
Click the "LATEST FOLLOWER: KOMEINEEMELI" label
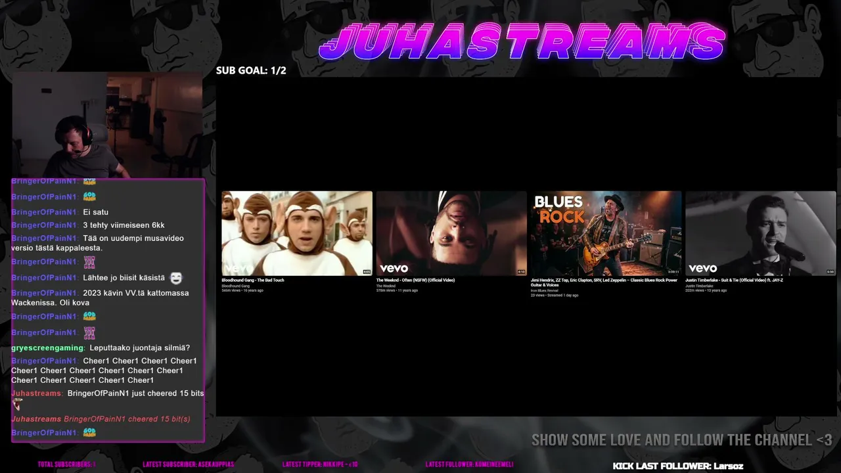point(469,464)
